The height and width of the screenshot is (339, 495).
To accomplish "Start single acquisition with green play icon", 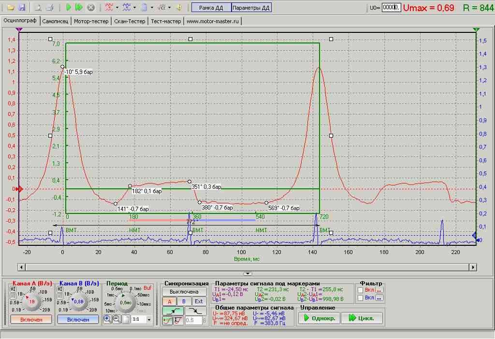I will coord(69,8).
